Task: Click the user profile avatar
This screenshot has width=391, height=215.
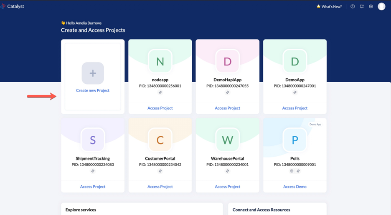Action: click(381, 6)
